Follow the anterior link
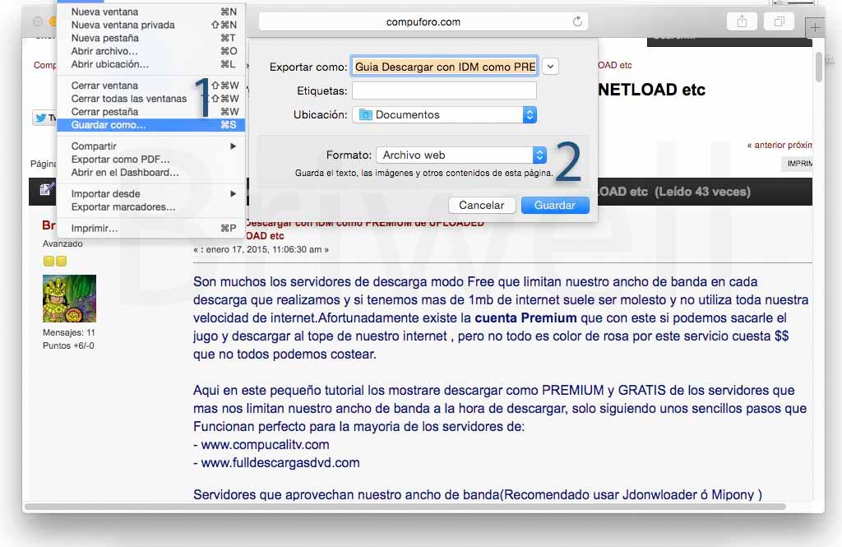Screen dimensions: 842x547 click(x=771, y=145)
